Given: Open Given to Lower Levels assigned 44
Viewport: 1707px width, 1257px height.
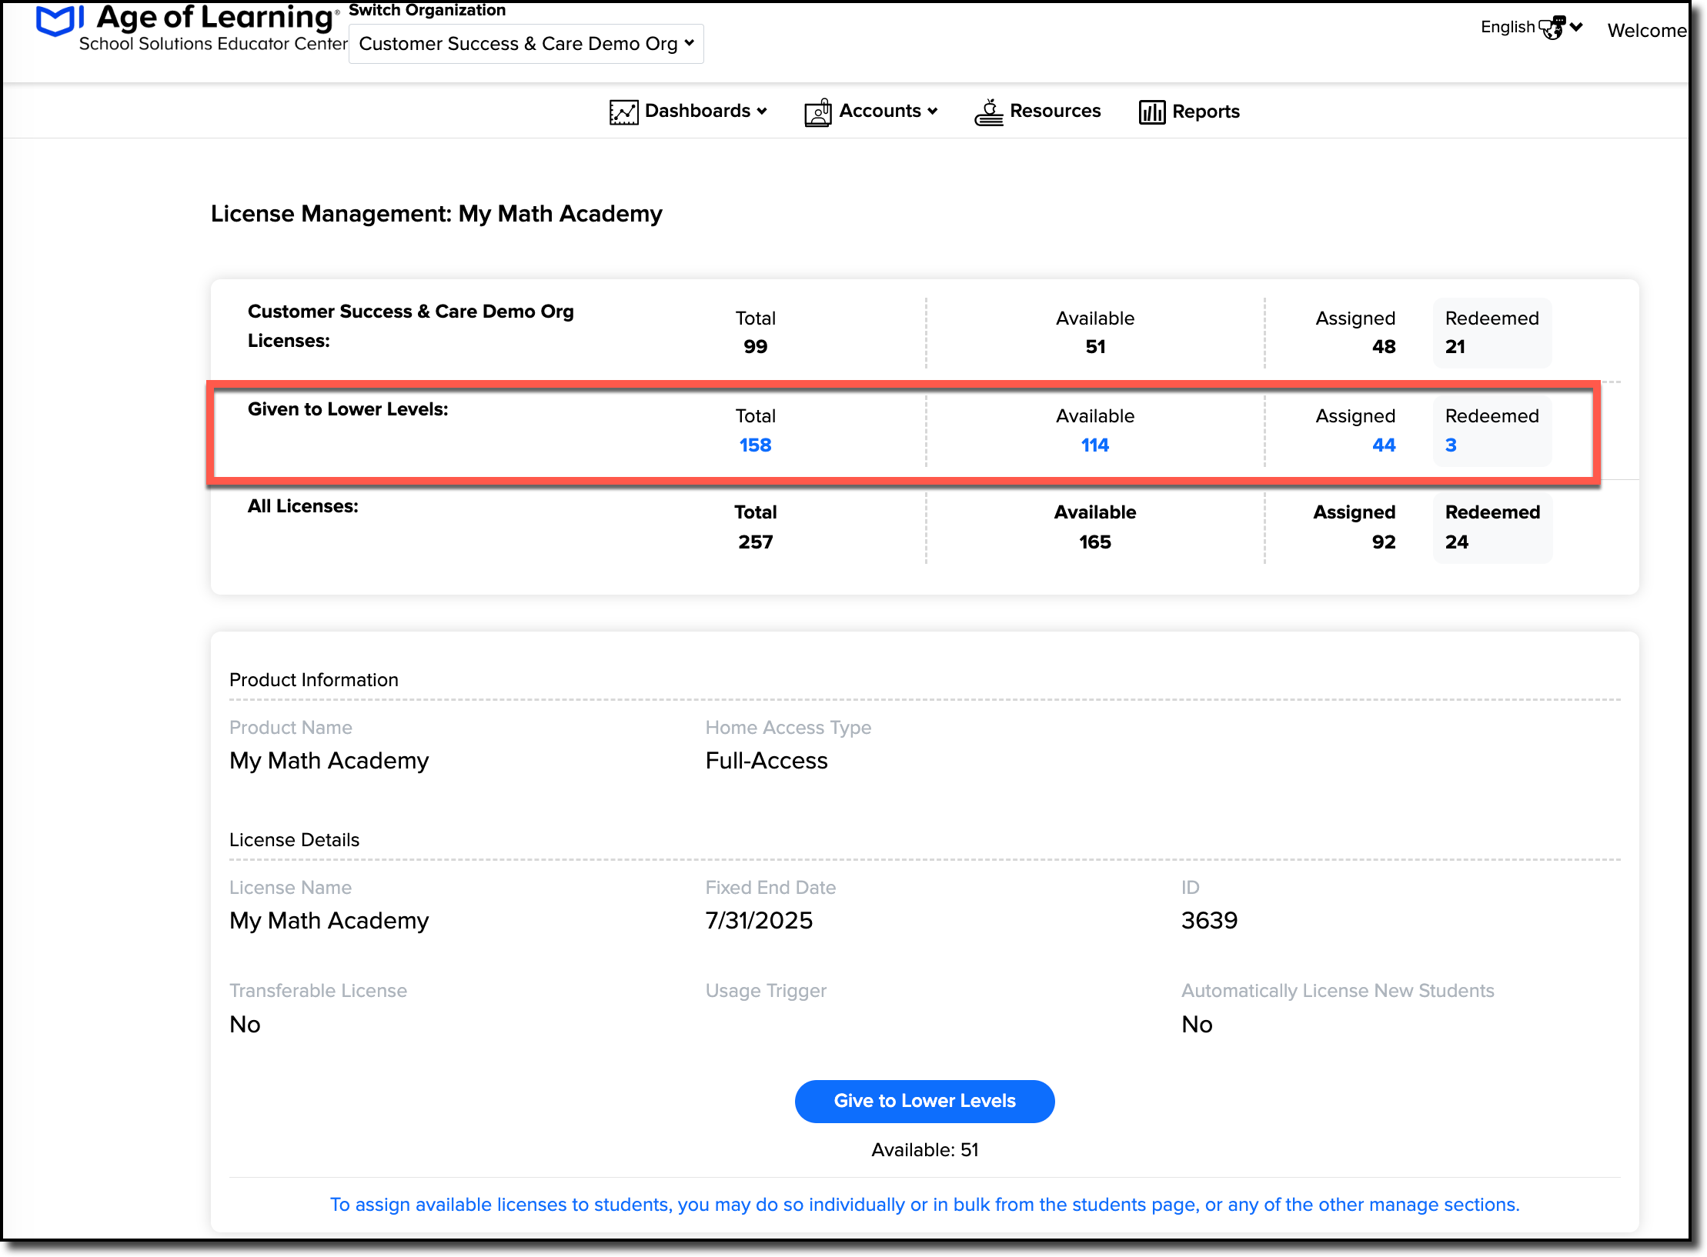Looking at the screenshot, I should click(x=1383, y=445).
